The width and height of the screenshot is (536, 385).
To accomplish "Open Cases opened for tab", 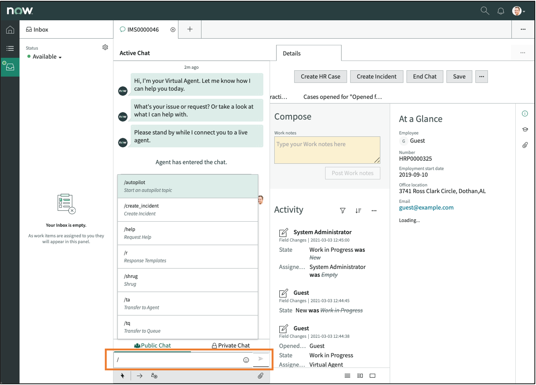I will point(343,97).
